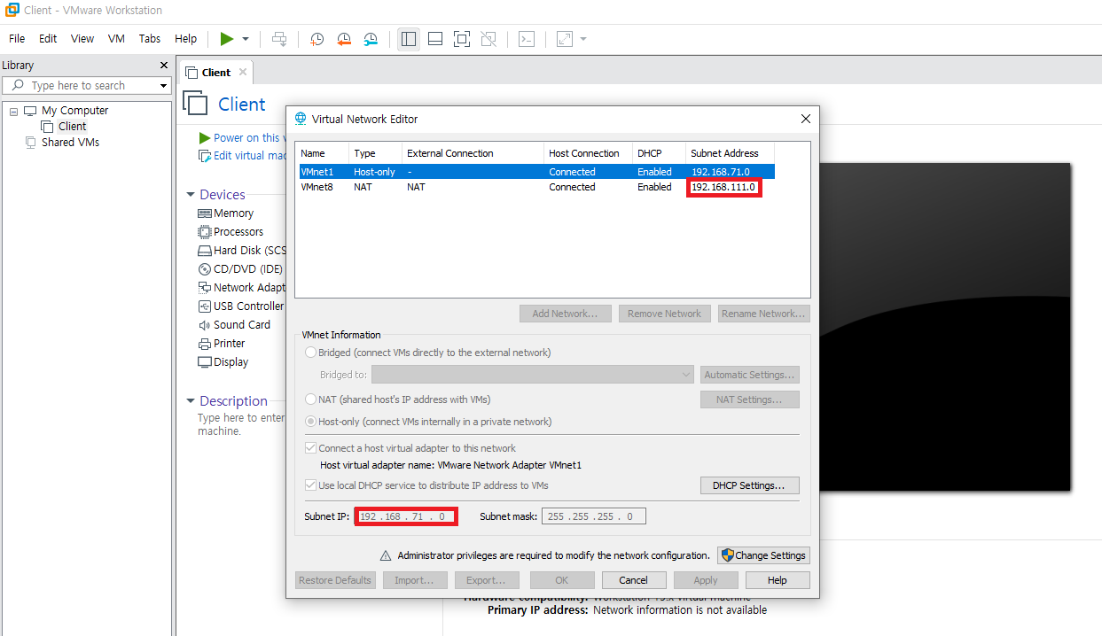Click the Display device icon
The width and height of the screenshot is (1102, 636).
tap(205, 362)
